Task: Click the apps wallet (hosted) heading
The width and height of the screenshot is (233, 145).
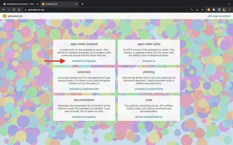Action: (84, 44)
